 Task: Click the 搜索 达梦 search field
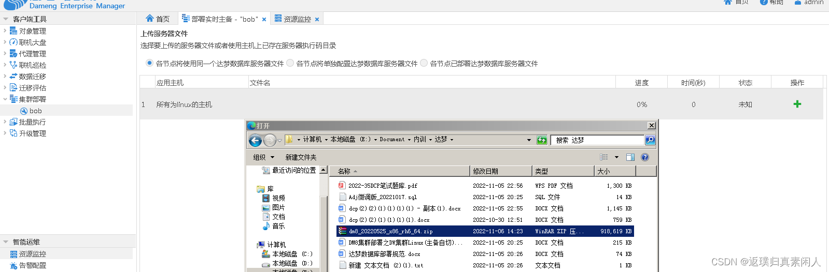point(597,140)
